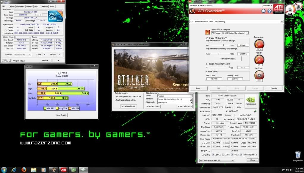
Task: Click the ATI Overdrive round header icon
Action: coord(192,11)
